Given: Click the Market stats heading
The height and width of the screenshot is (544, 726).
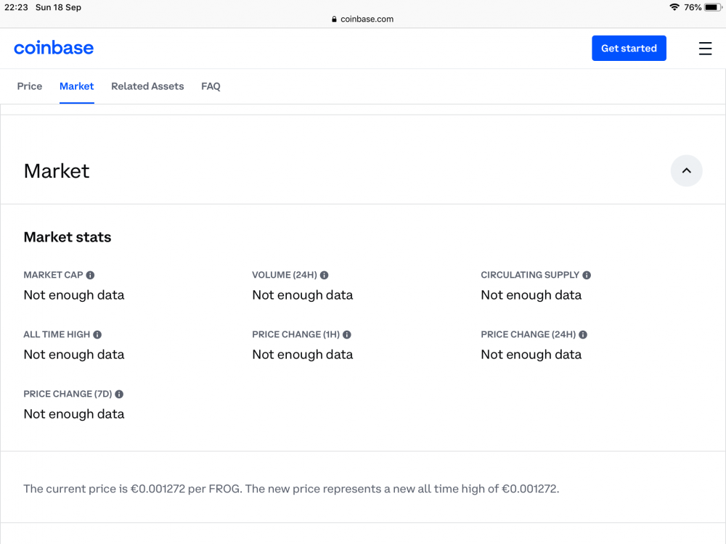Looking at the screenshot, I should point(68,237).
